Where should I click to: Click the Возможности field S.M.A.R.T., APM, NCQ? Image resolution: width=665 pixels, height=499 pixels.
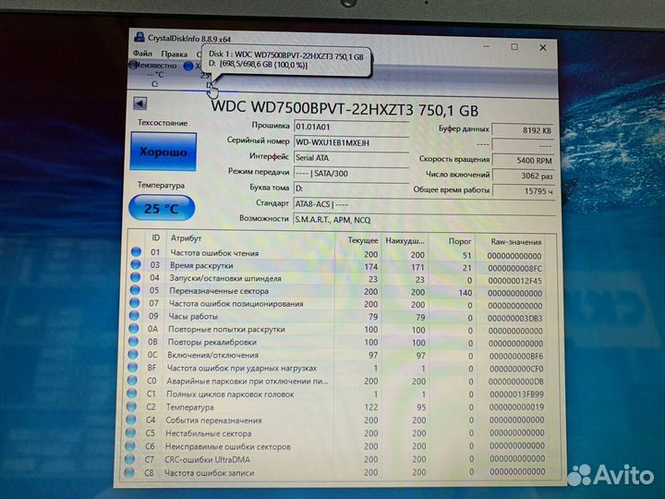[424, 220]
